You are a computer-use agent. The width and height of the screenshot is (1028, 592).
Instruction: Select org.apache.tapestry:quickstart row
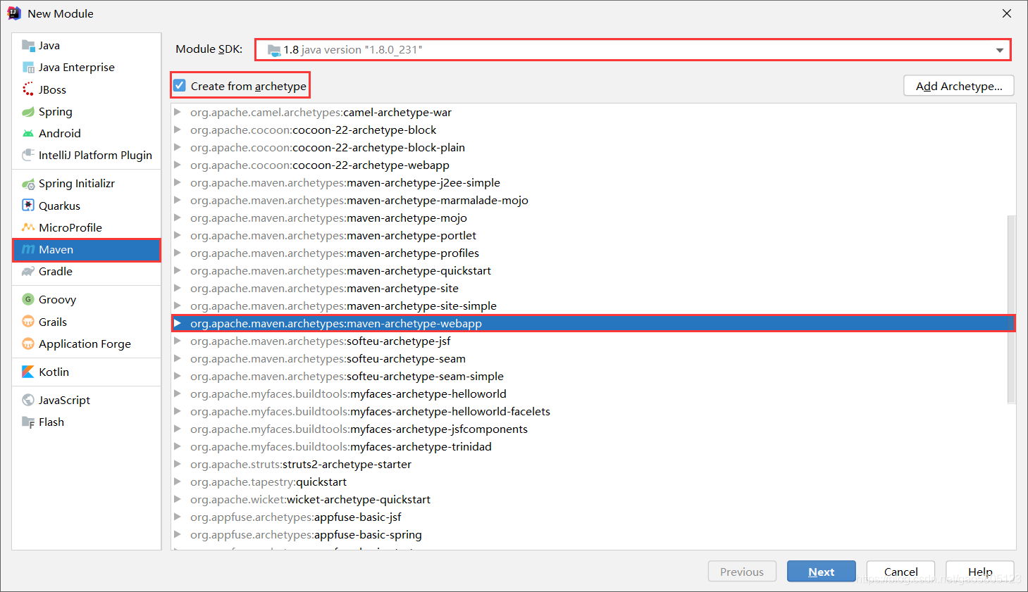click(593, 481)
